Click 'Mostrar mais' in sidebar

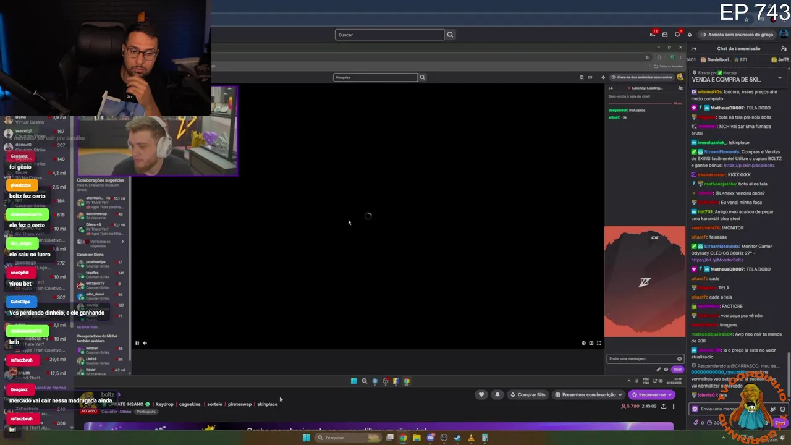pos(87,327)
